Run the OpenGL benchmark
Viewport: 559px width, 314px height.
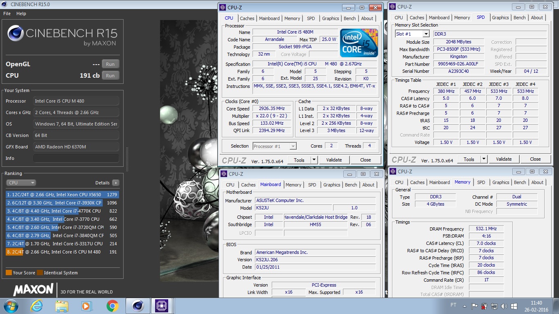110,64
